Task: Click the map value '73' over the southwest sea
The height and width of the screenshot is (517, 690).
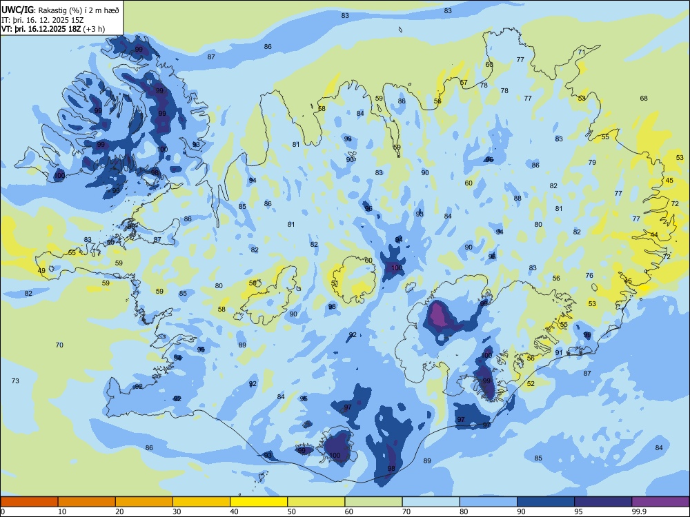Action: [x=15, y=381]
